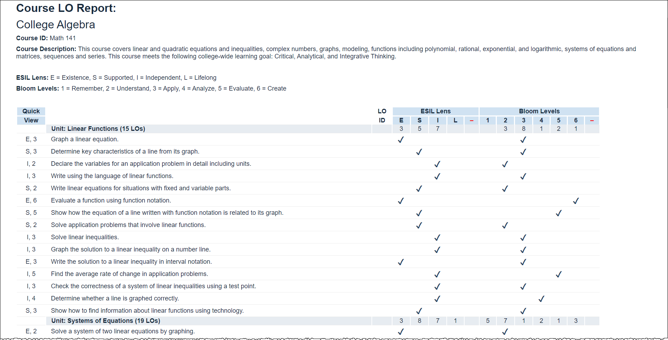This screenshot has height=340, width=668.
Task: Expand Unit: Linear Functions (15 LOs) row
Action: click(x=98, y=129)
